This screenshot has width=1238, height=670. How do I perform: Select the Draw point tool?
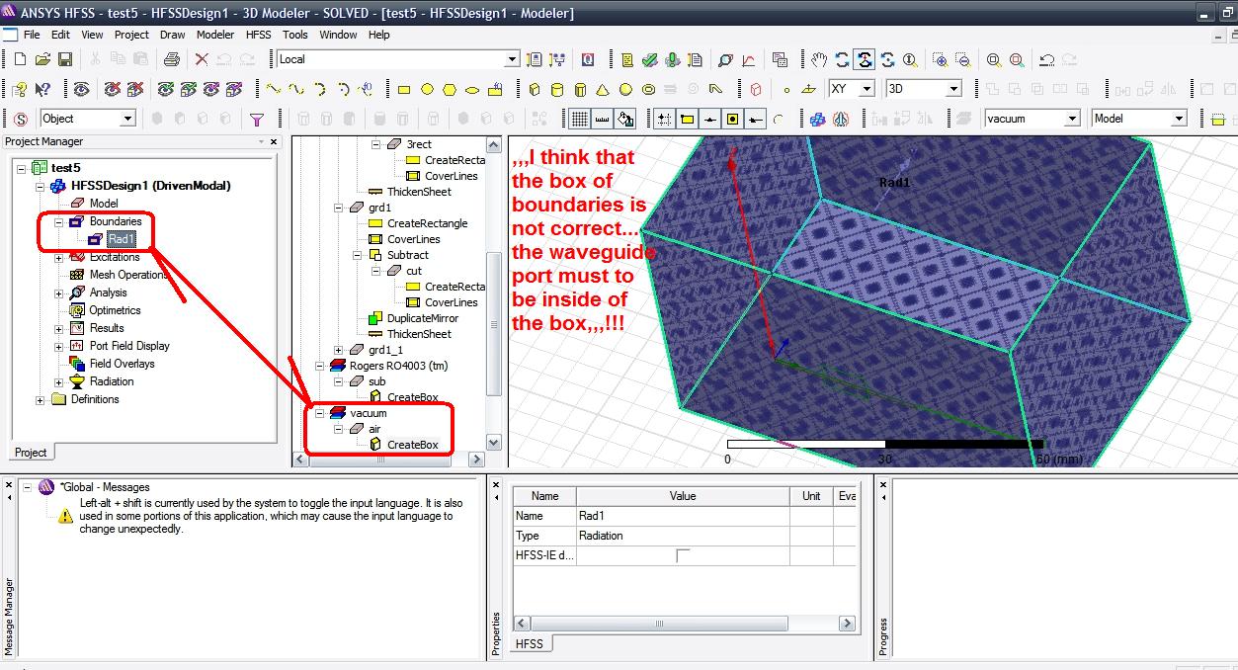(786, 89)
